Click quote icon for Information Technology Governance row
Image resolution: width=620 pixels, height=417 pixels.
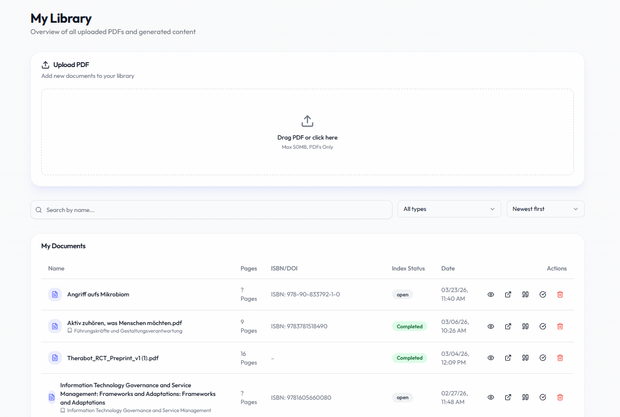[525, 398]
